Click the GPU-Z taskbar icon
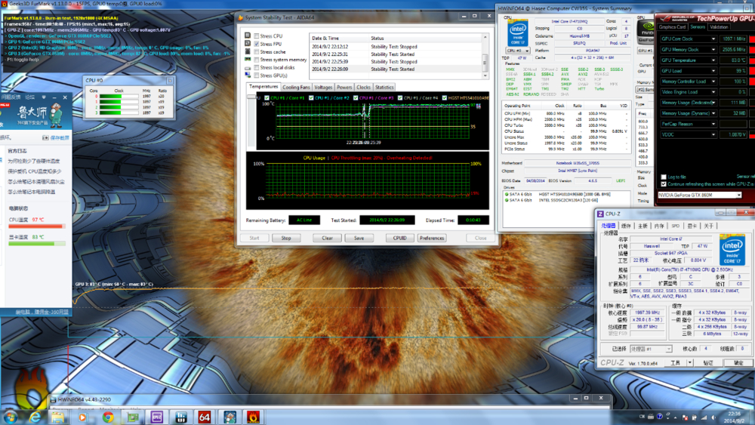The image size is (755, 425). [x=131, y=417]
